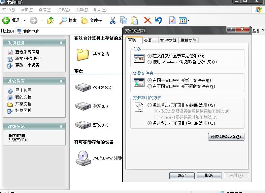Click the 更改一个设置 task icon

(10, 66)
